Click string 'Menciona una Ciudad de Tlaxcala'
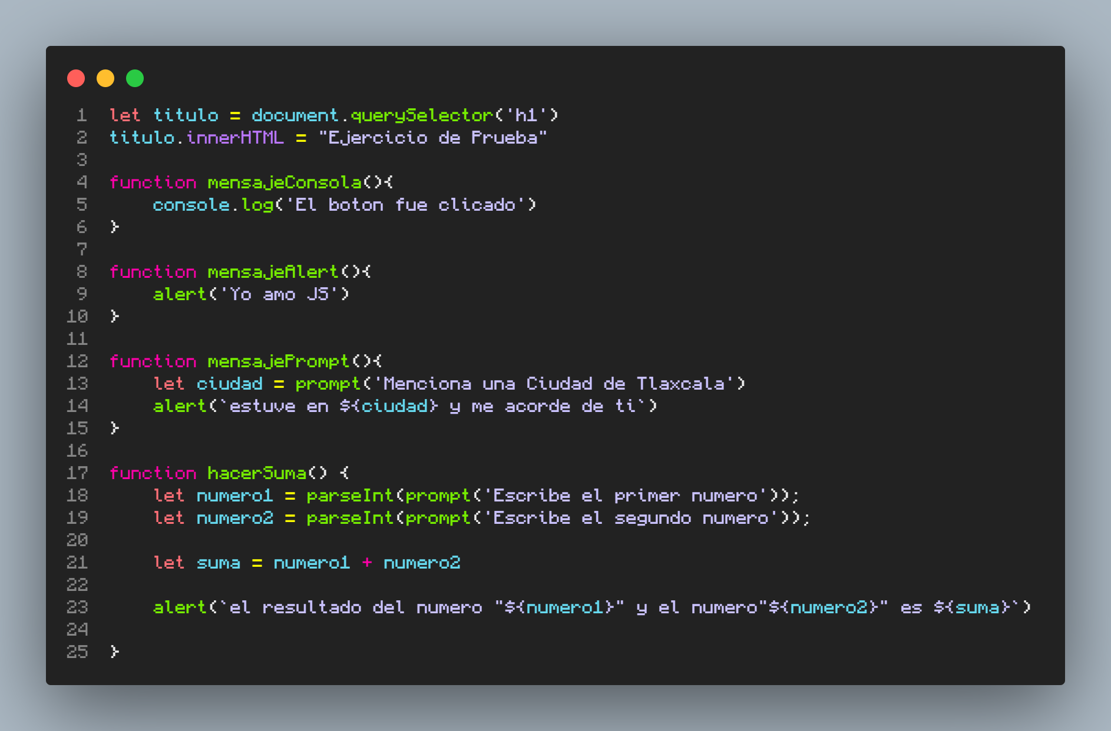The image size is (1111, 731). (x=554, y=384)
